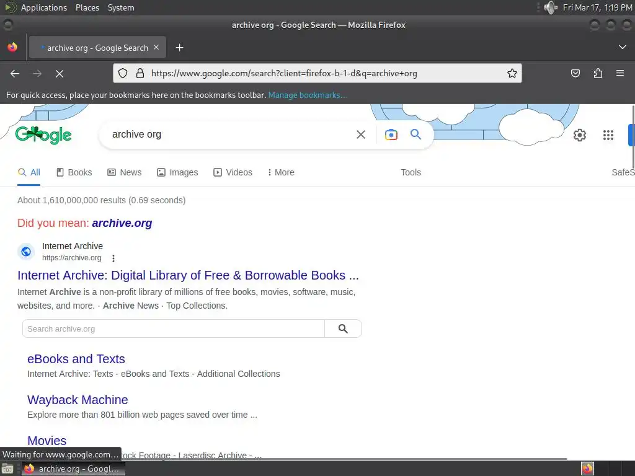Viewport: 635px width, 476px height.
Task: Close the archive org Google Search tab
Action: [156, 47]
